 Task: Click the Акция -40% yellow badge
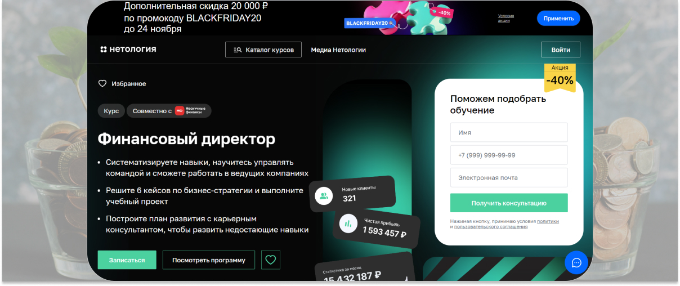560,77
